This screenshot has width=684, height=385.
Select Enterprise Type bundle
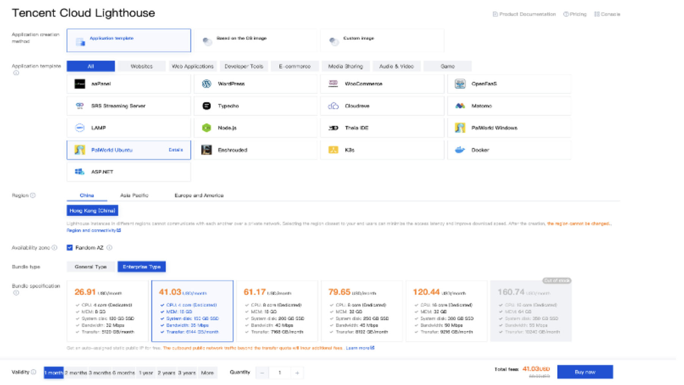(x=142, y=267)
